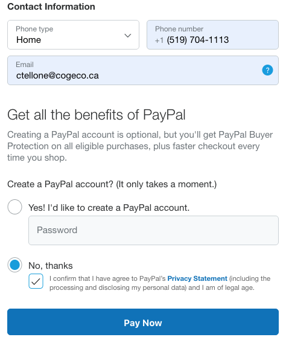The image size is (286, 337).
Task: Click the Contact Information heading
Action: 51,7
